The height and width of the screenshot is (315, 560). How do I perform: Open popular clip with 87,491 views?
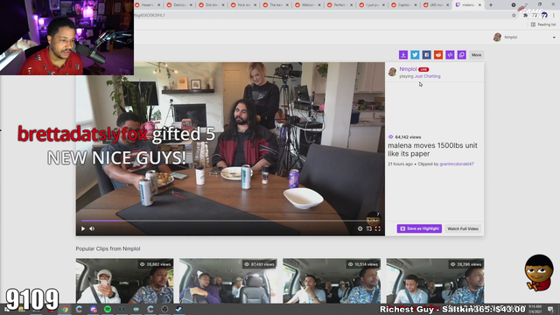tap(228, 281)
